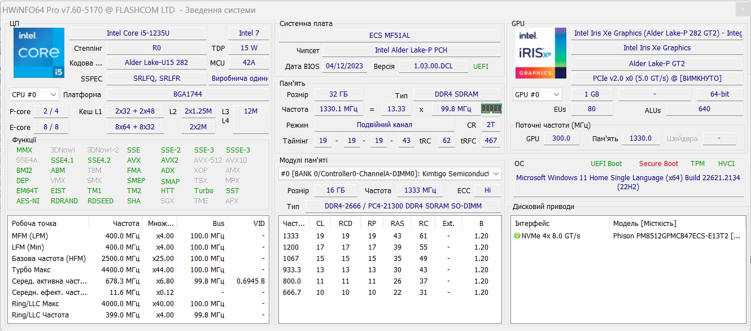Open the GPU #0 selector dropdown
The image size is (751, 331).
point(537,94)
